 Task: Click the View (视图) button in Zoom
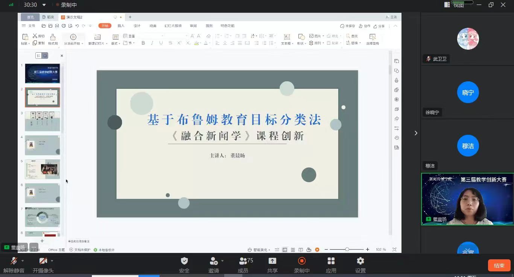pos(455,5)
